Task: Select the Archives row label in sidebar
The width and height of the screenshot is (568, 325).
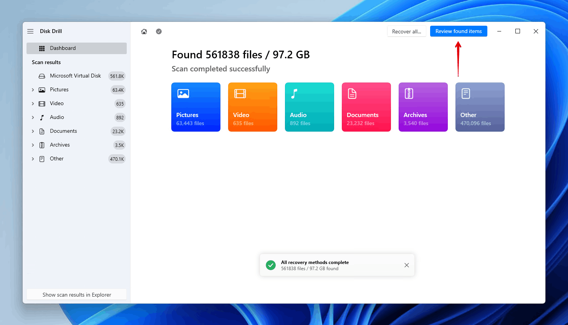Action: [x=60, y=145]
